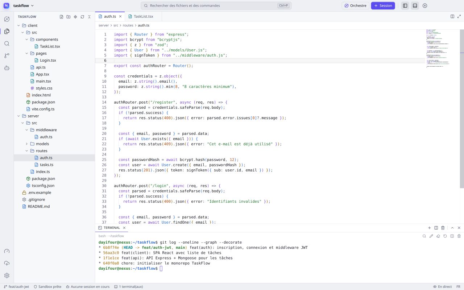464x290 pixels.
Task: Select the auth.ts editor tab
Action: click(x=109, y=16)
